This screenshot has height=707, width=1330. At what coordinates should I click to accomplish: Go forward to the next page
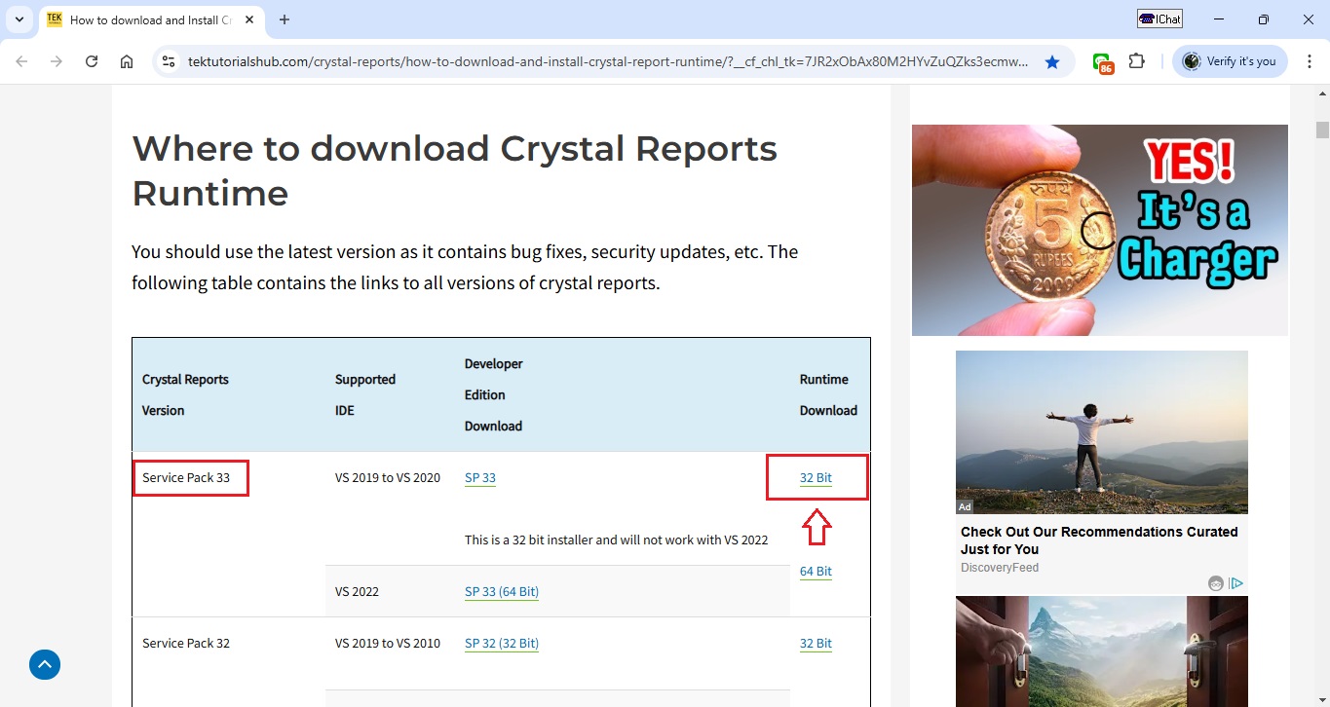(x=57, y=61)
